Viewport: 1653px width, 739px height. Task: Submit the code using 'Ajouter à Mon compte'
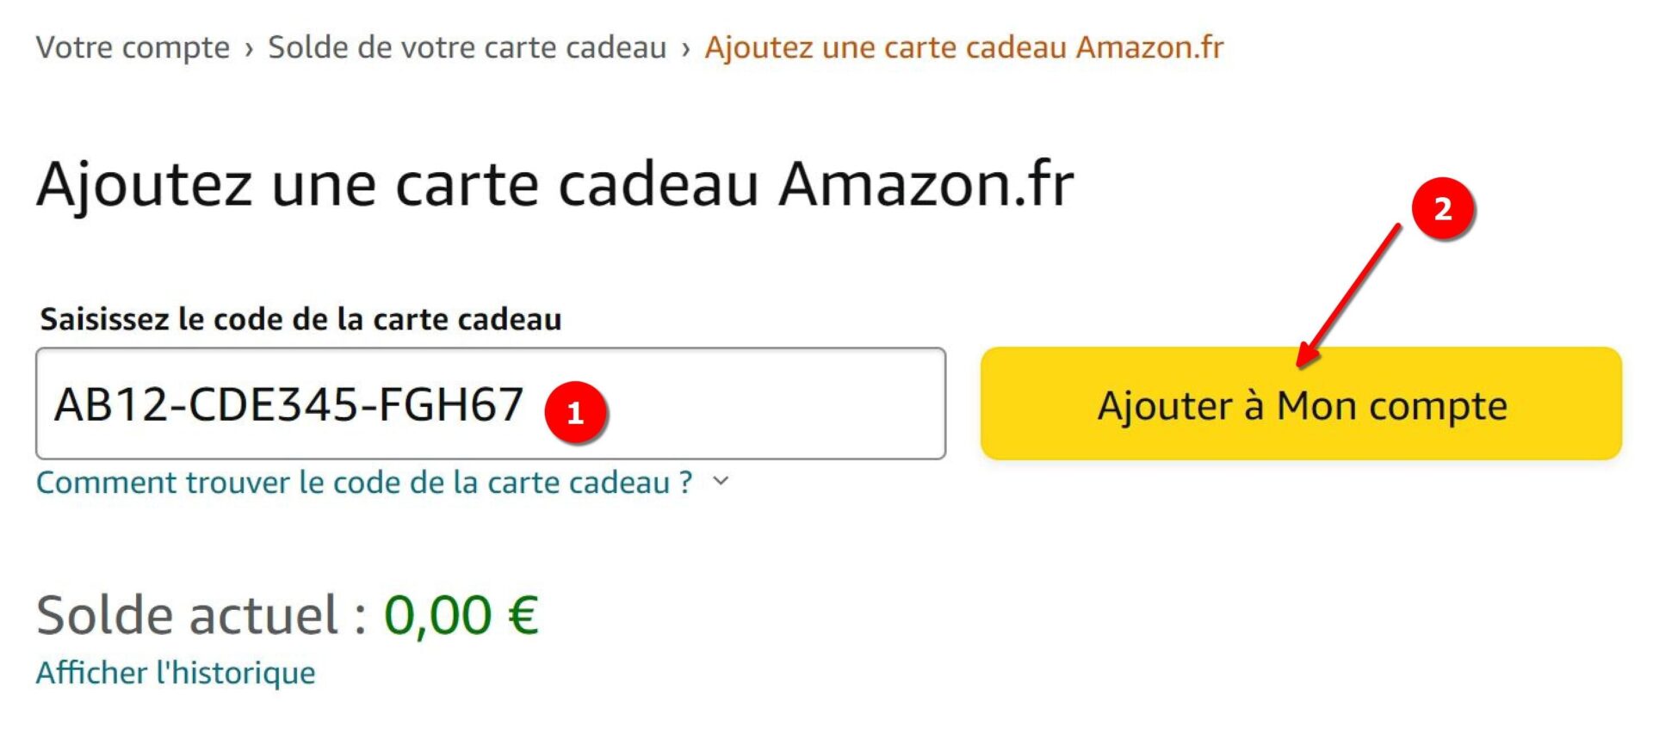1300,404
